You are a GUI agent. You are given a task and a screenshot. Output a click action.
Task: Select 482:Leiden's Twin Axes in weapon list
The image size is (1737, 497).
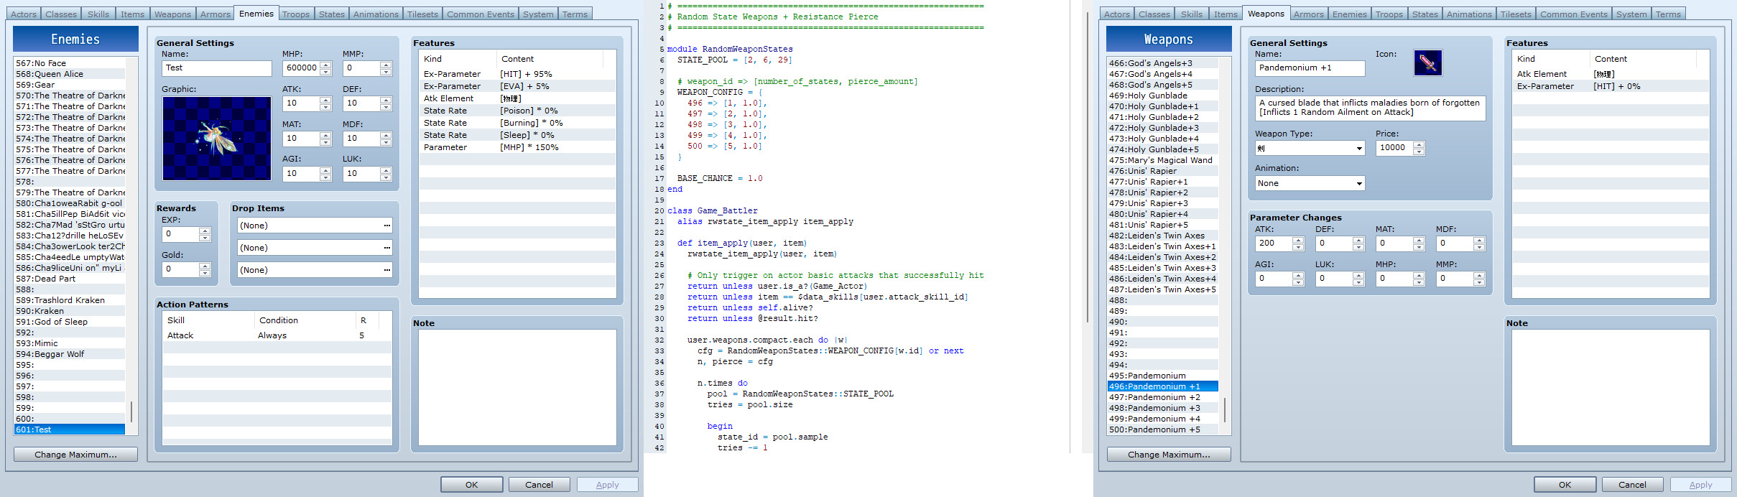(x=1163, y=236)
